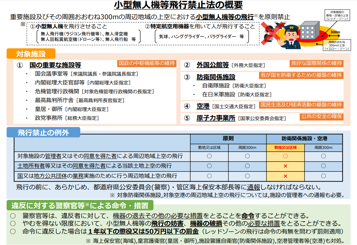This screenshot has height=245, width=357.
Task: Click the orange 国政の中枢機能等の維持 tag
Action: [147, 63]
